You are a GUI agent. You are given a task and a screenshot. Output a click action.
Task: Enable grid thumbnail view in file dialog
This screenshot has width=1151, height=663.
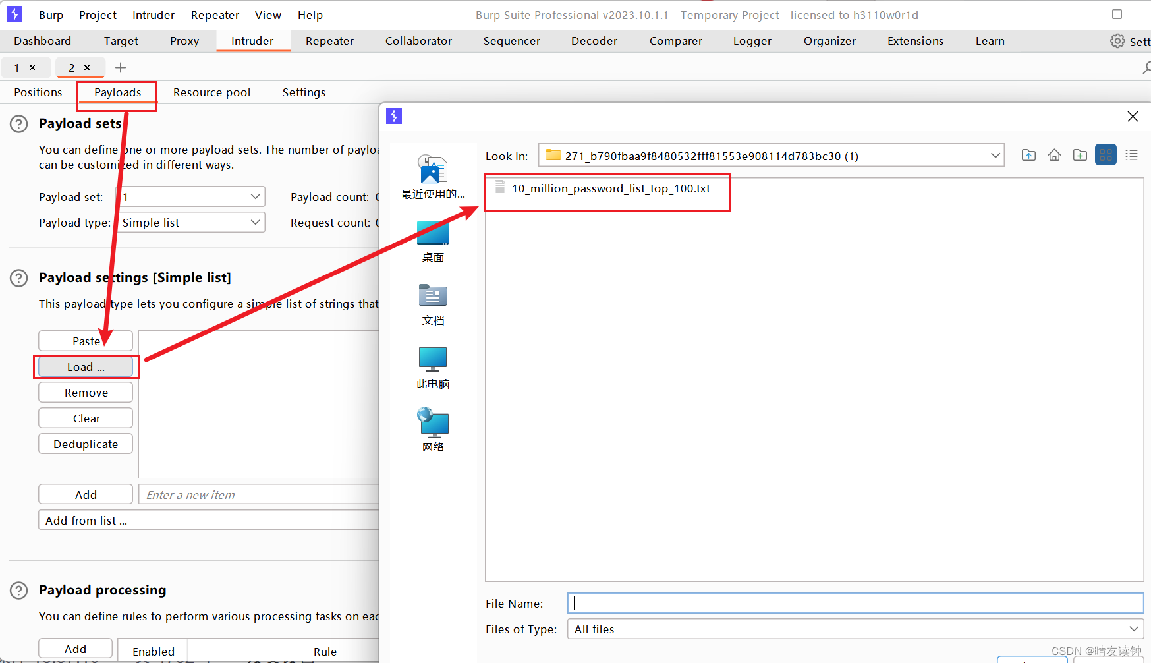[1106, 155]
